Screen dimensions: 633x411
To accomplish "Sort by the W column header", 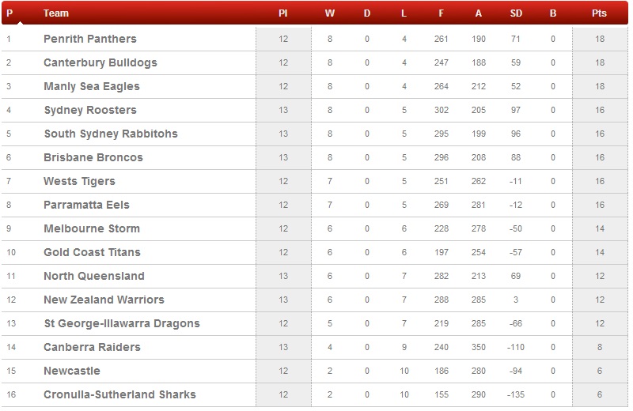I will (x=330, y=13).
